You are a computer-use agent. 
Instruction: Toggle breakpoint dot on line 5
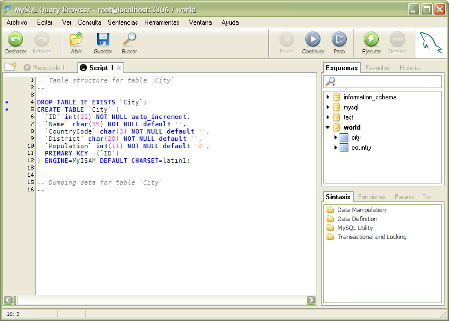[6, 109]
